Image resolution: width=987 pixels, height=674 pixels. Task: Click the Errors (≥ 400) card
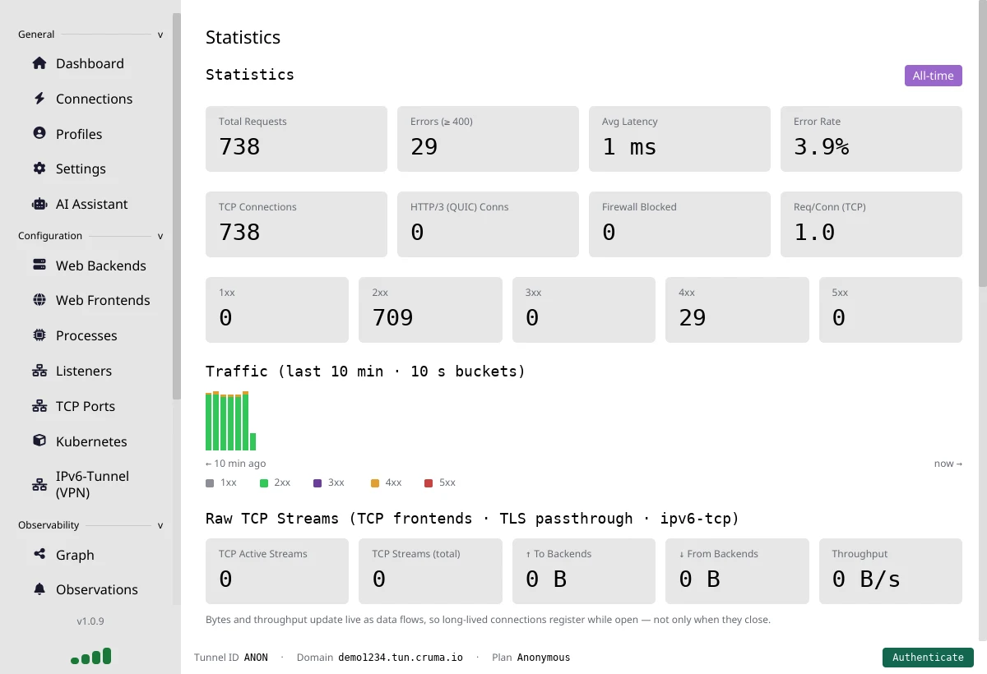488,139
